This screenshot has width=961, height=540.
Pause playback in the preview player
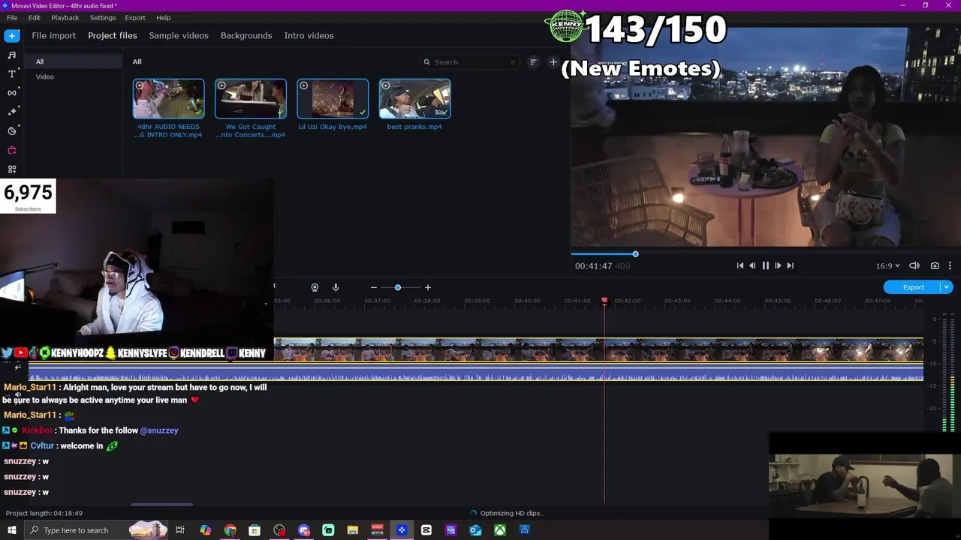click(766, 265)
